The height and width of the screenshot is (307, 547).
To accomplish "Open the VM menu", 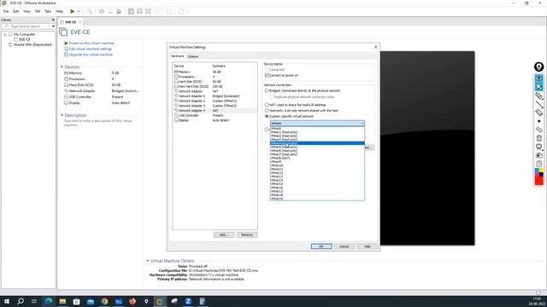I will pos(38,11).
